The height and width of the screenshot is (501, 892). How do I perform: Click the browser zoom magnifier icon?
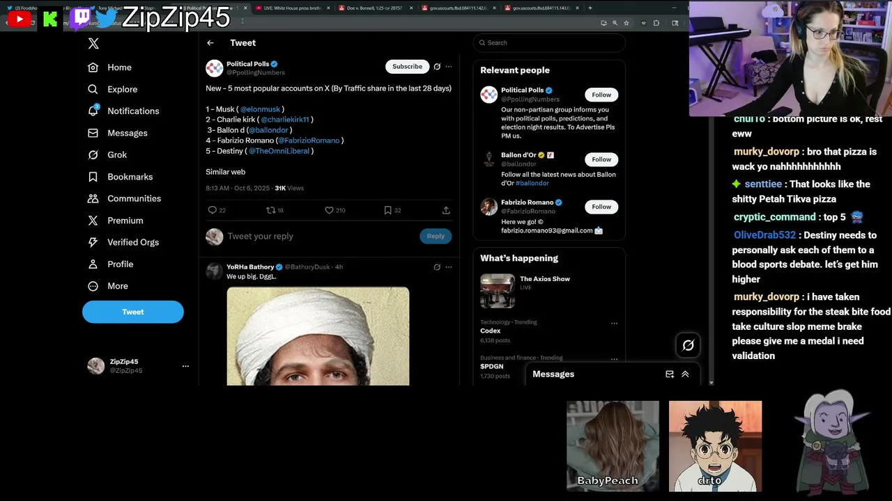[615, 23]
